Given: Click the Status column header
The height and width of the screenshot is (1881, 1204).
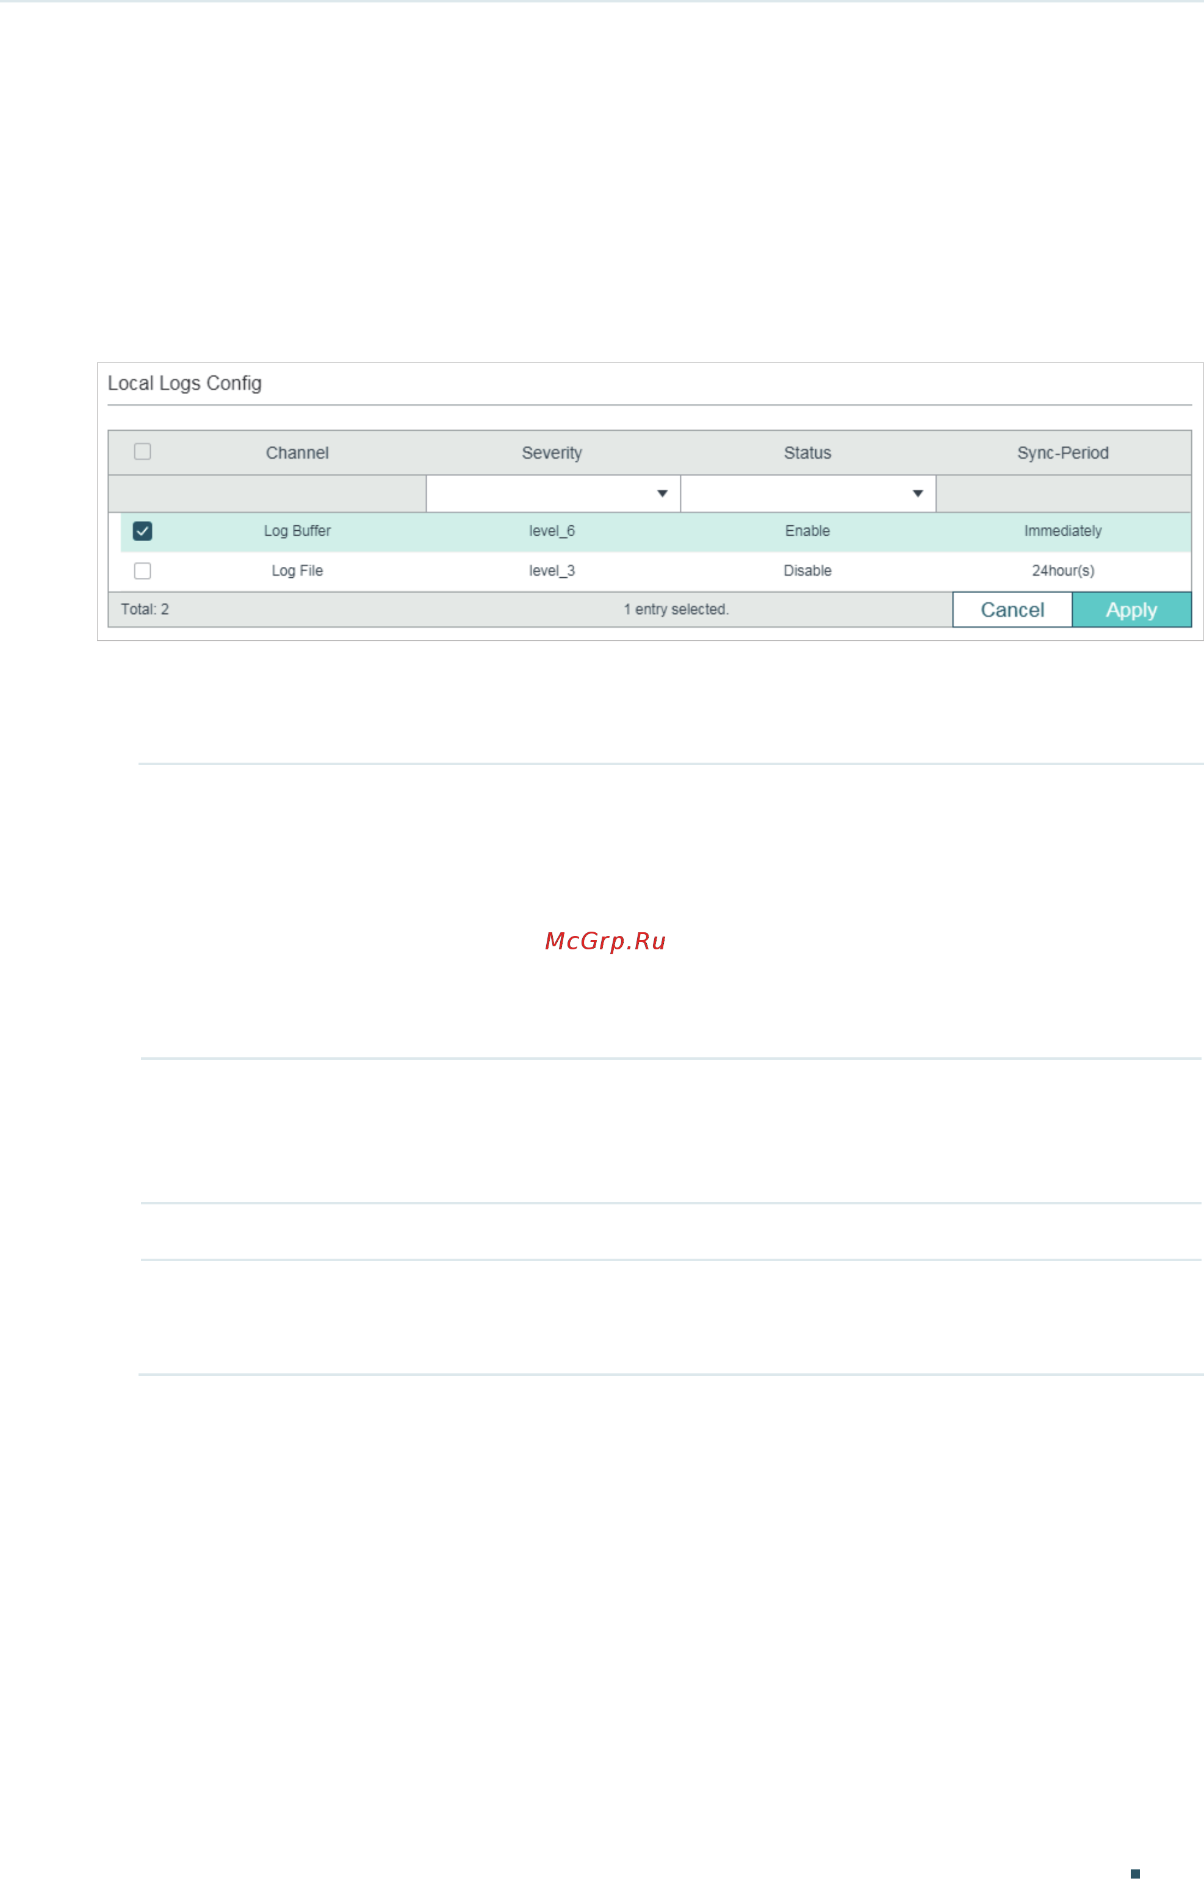Looking at the screenshot, I should pos(807,453).
